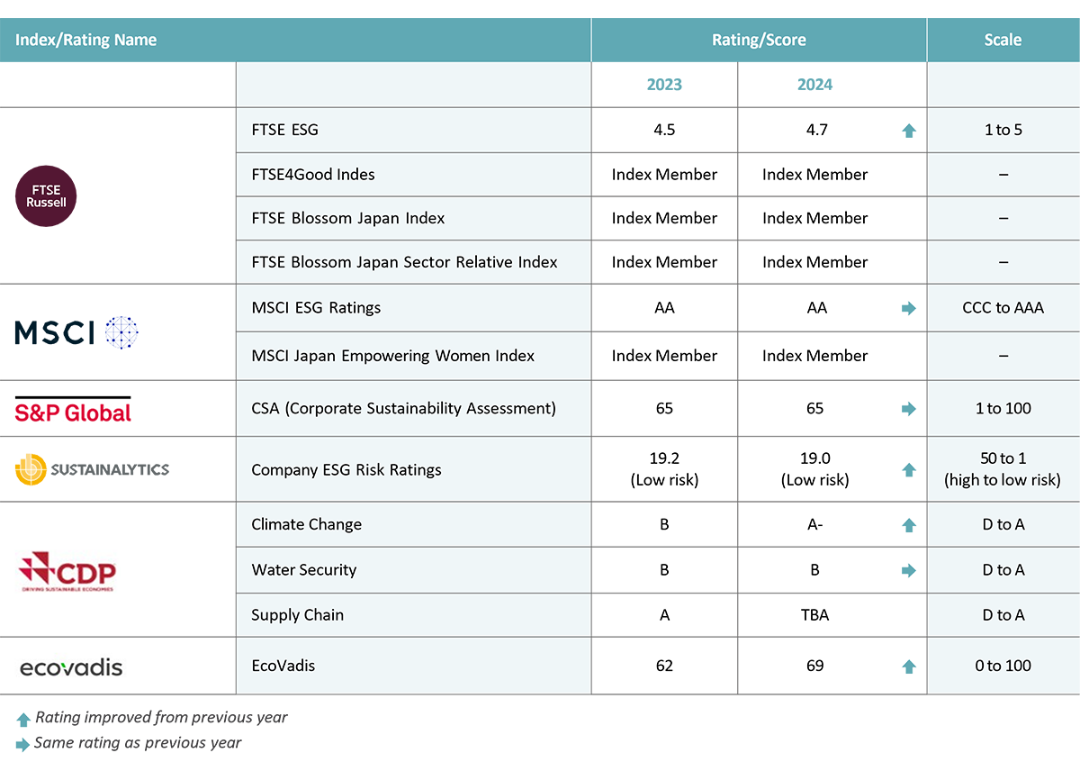1080x771 pixels.
Task: Select the 'Scale' column header
Action: pyautogui.click(x=1003, y=40)
